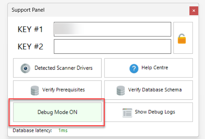Select Show Debug Logs
The width and height of the screenshot is (205, 139).
click(148, 112)
